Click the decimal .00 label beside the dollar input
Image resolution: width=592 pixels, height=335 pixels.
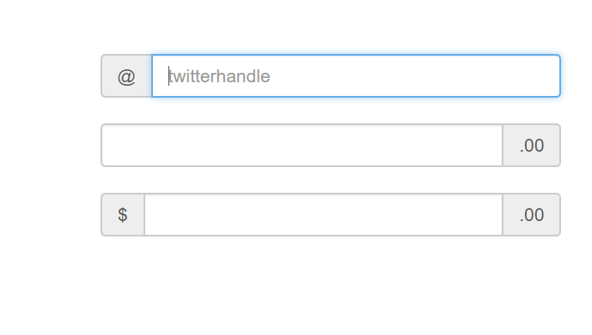pos(532,215)
